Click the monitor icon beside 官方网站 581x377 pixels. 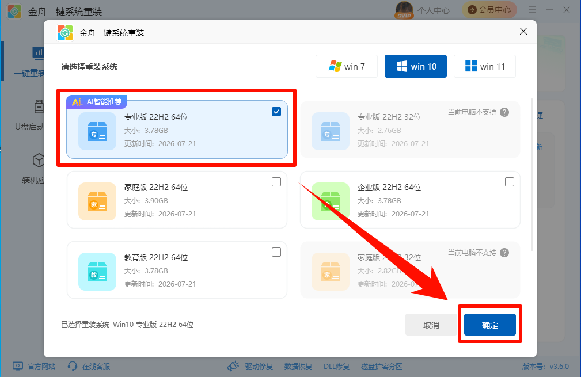(x=18, y=366)
